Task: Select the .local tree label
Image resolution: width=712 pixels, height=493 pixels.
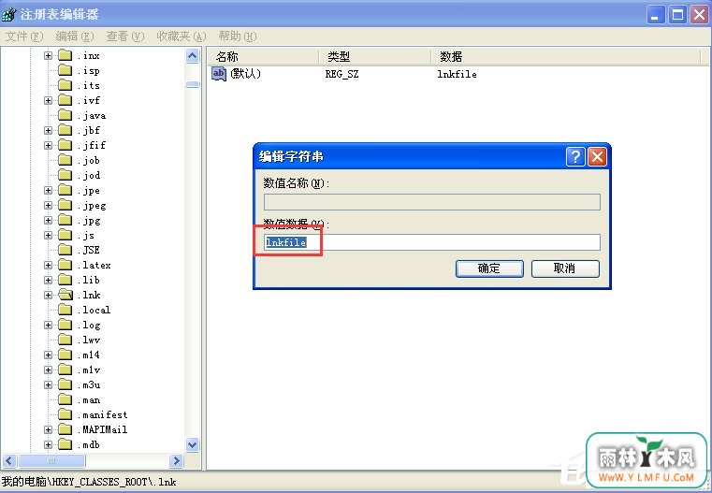Action: pos(94,310)
